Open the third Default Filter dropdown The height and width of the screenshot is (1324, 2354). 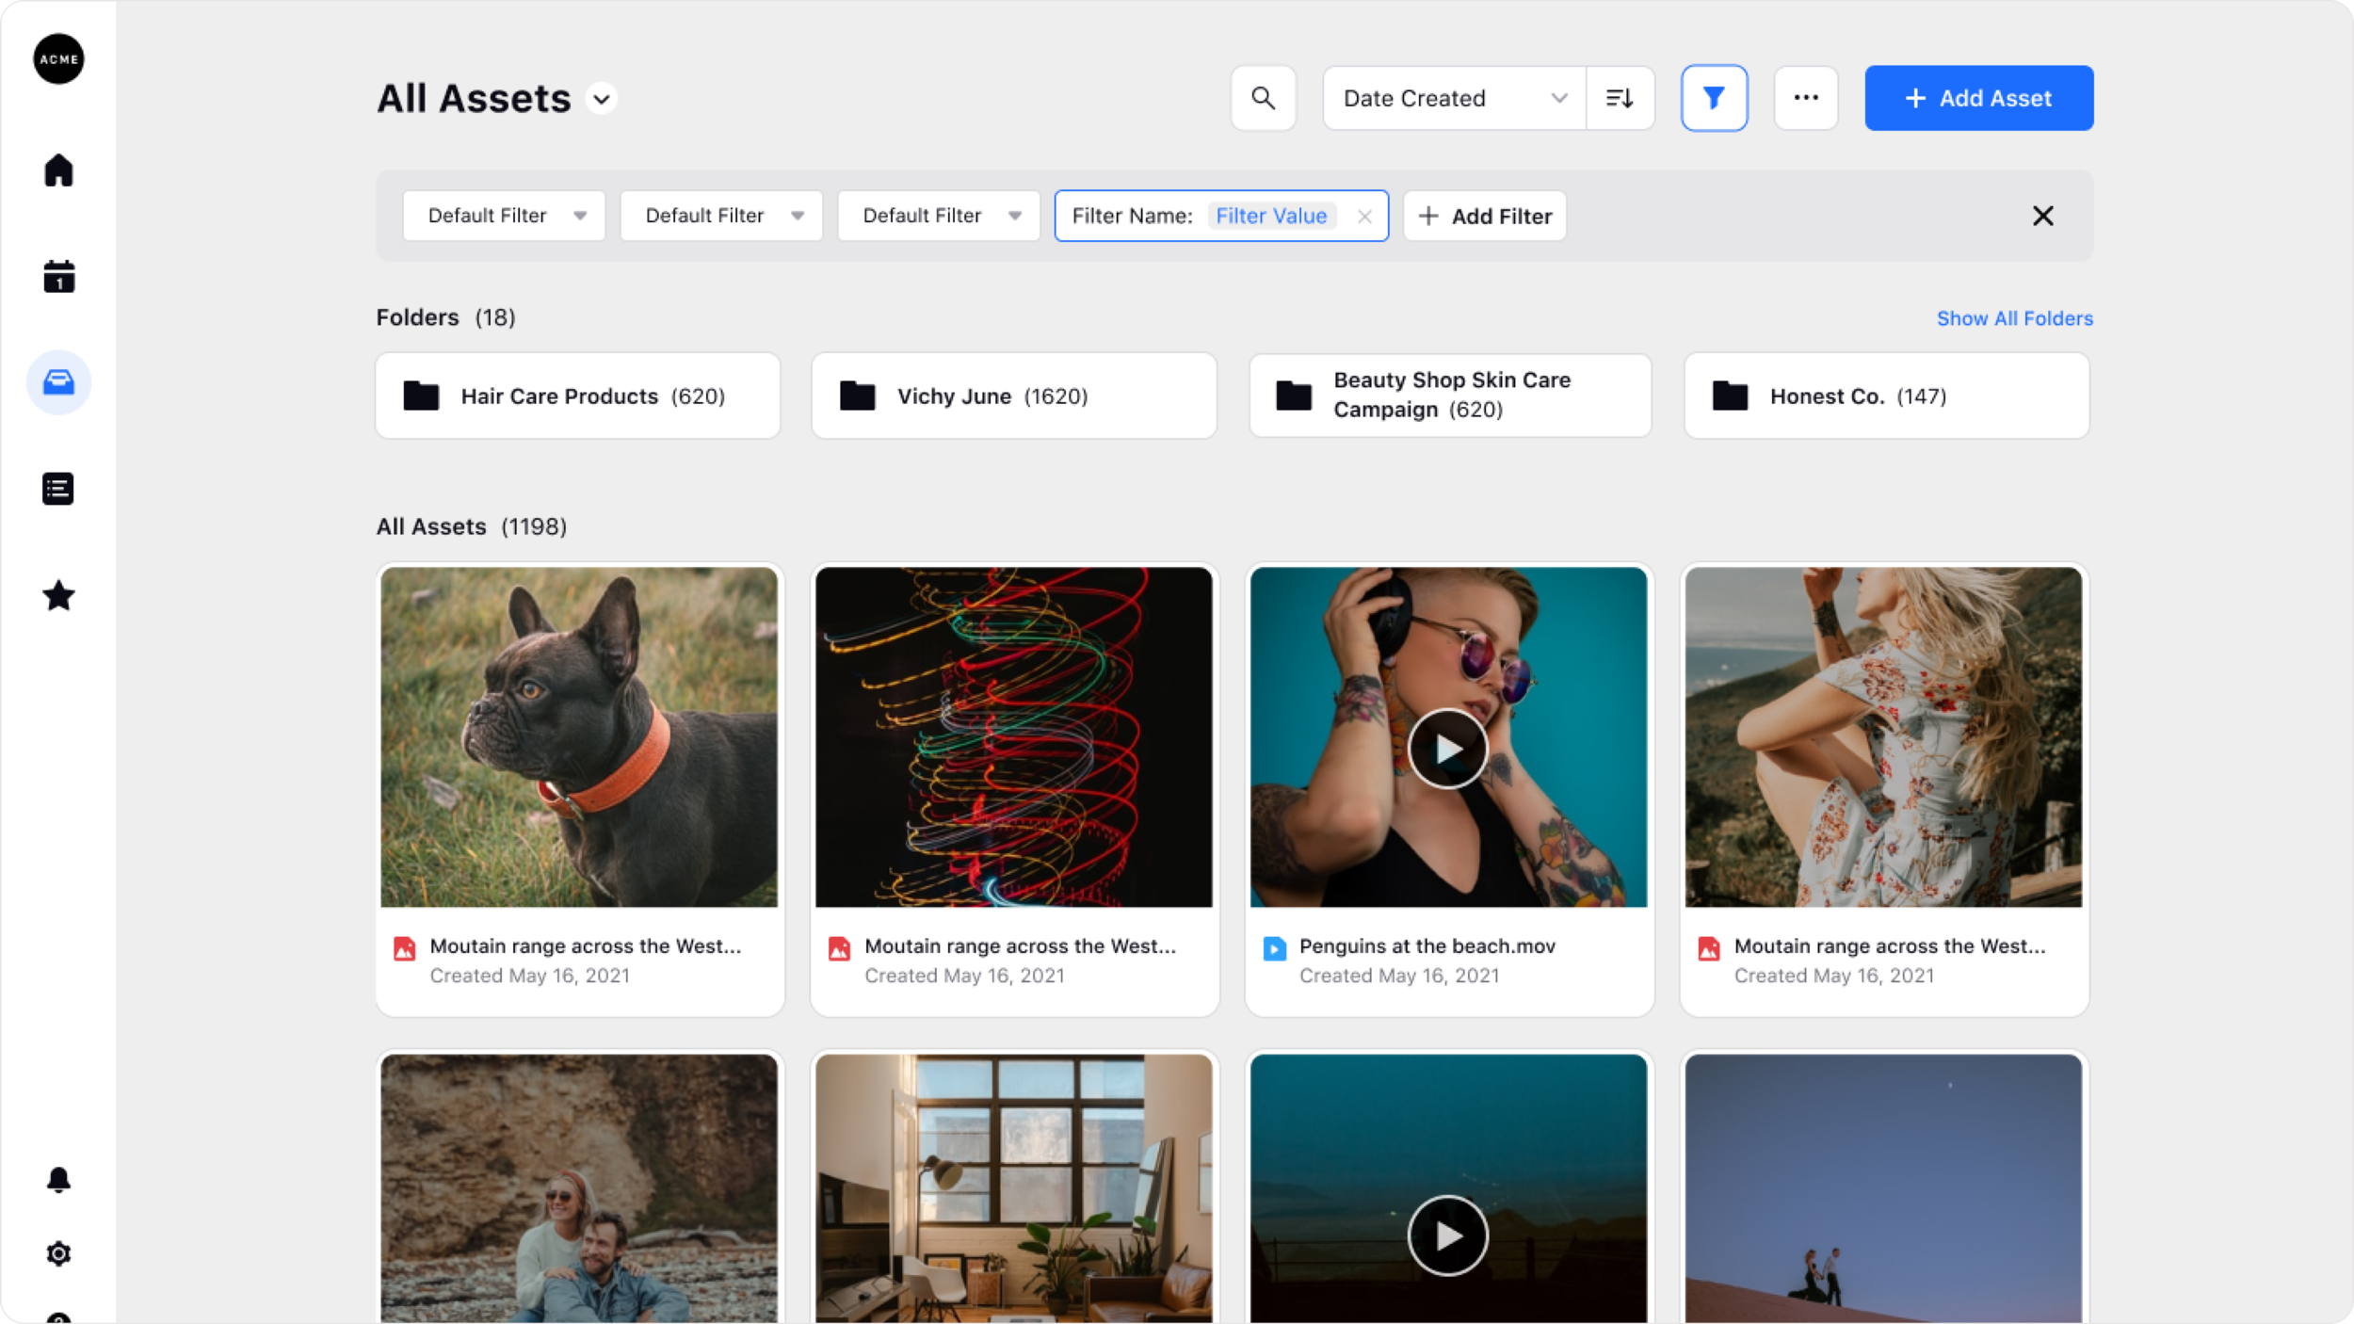tap(939, 216)
